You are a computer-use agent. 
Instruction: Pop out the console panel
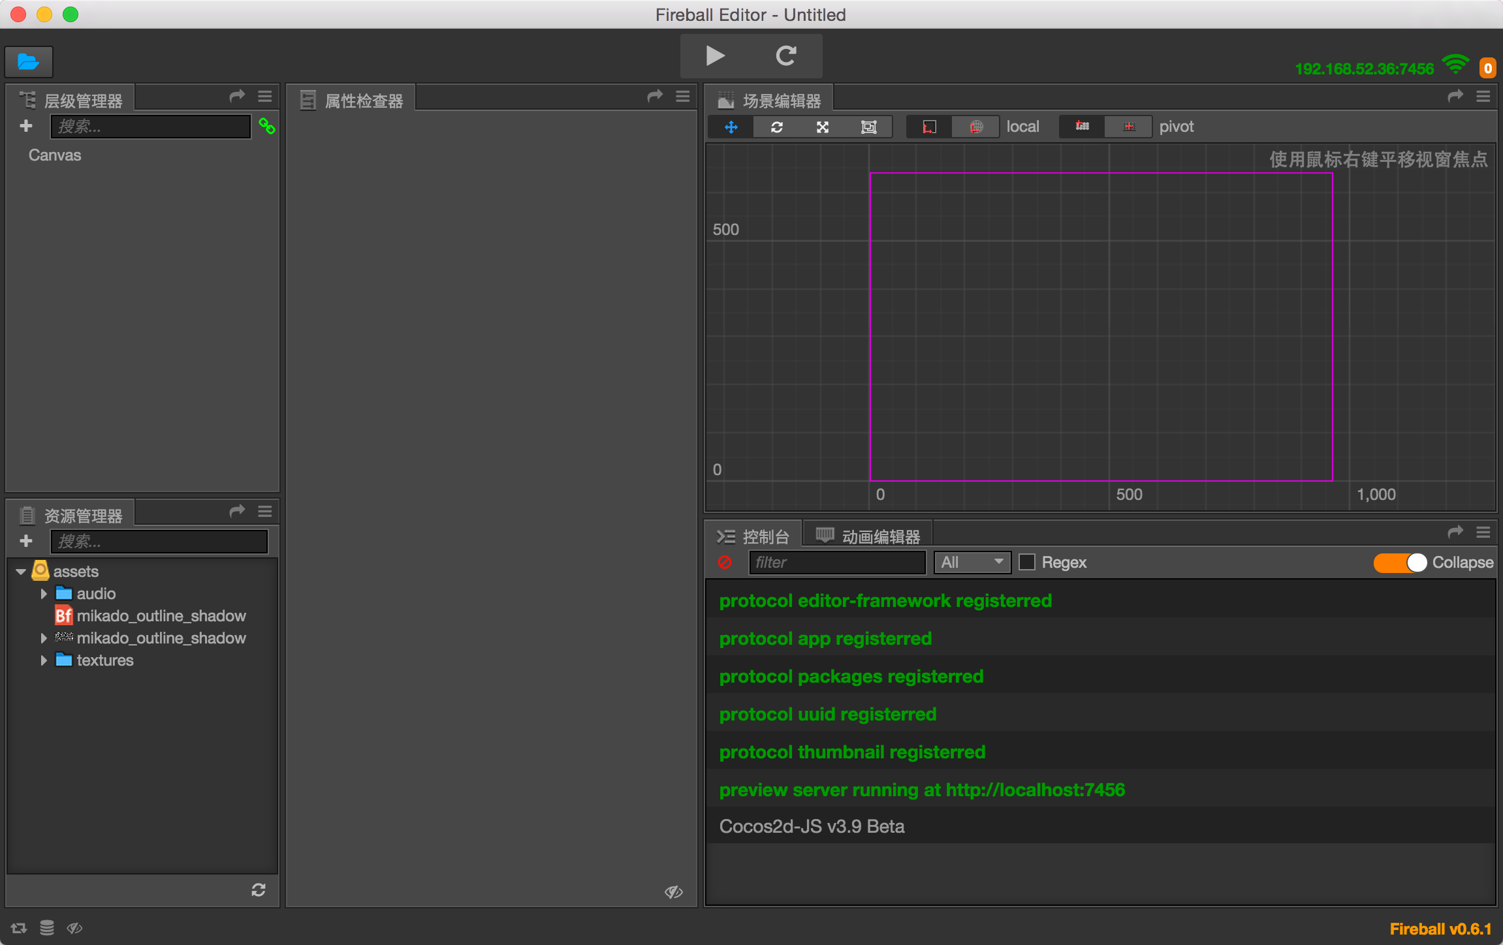pyautogui.click(x=1455, y=533)
